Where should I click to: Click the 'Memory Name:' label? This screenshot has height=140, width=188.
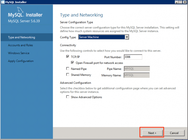pyautogui.click(x=111, y=76)
